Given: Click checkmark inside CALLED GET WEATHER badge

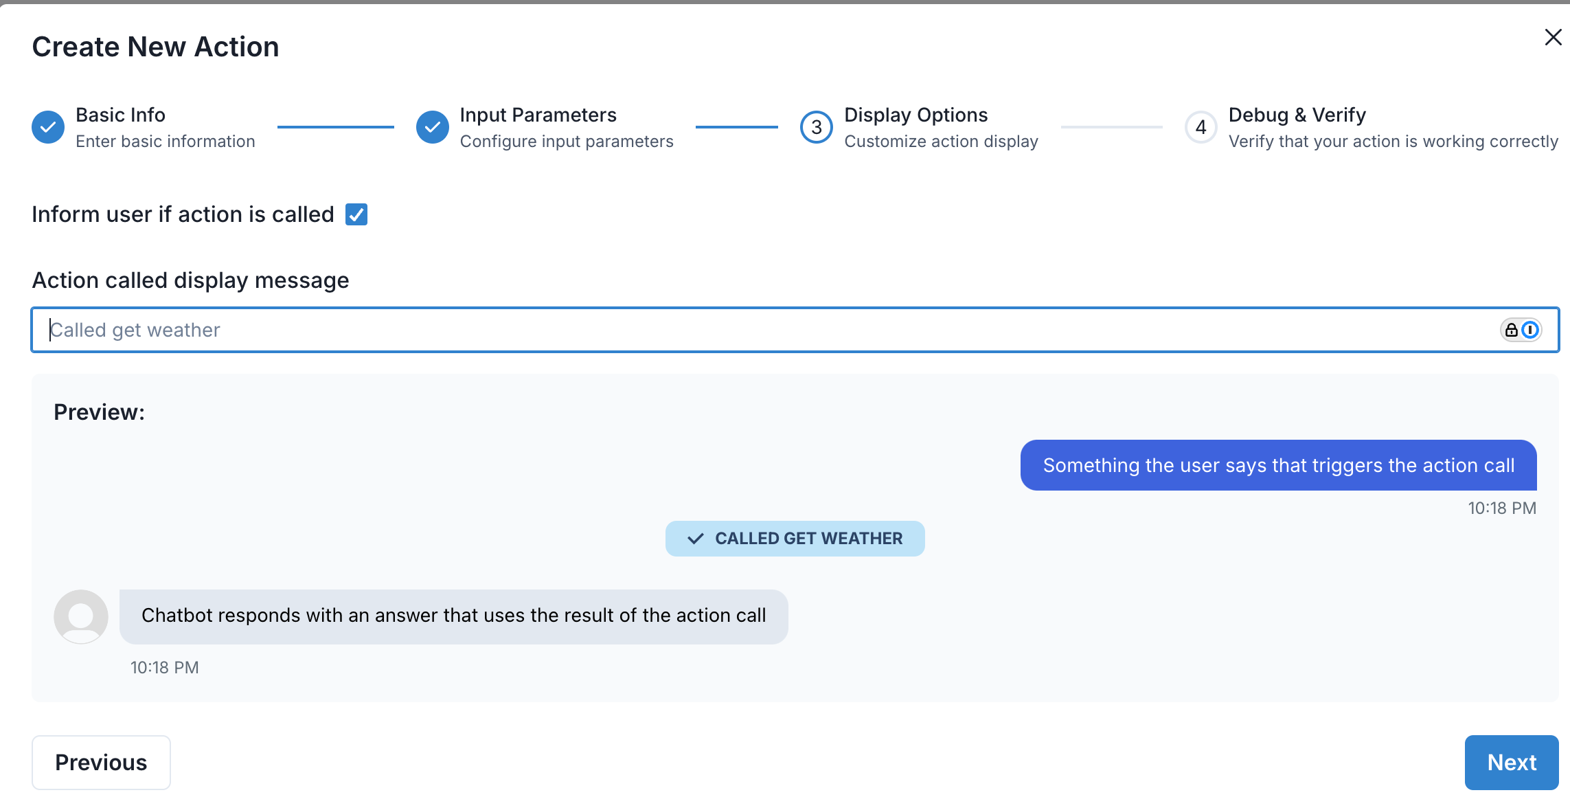Looking at the screenshot, I should coord(696,539).
